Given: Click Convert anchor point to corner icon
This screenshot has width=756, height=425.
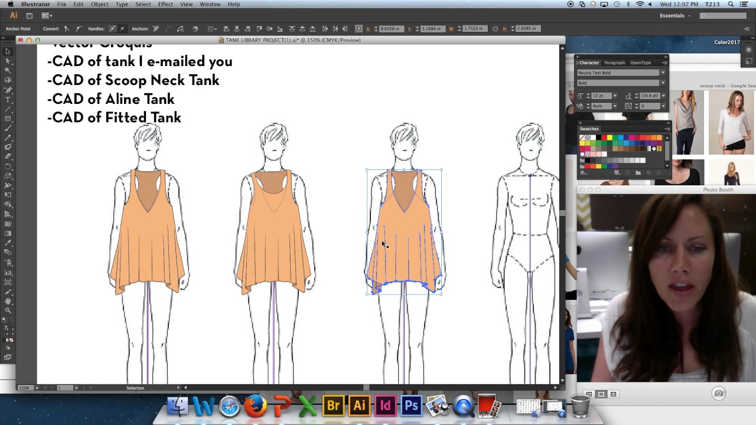Looking at the screenshot, I should (x=67, y=28).
